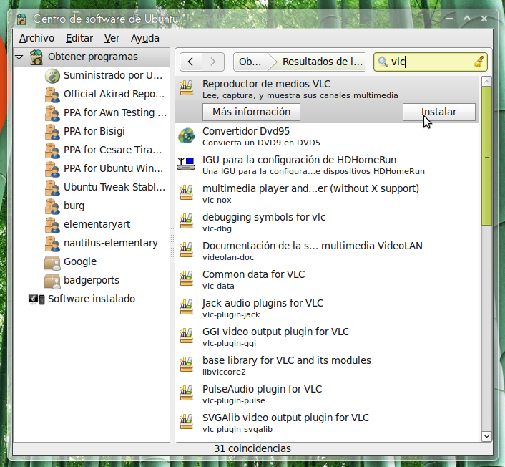Open the Editar menu
Image resolution: width=505 pixels, height=467 pixels.
tap(79, 38)
